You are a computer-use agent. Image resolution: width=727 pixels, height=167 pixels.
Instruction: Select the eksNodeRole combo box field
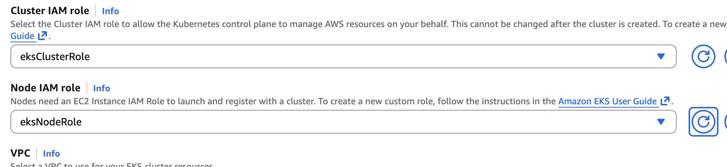coord(336,122)
